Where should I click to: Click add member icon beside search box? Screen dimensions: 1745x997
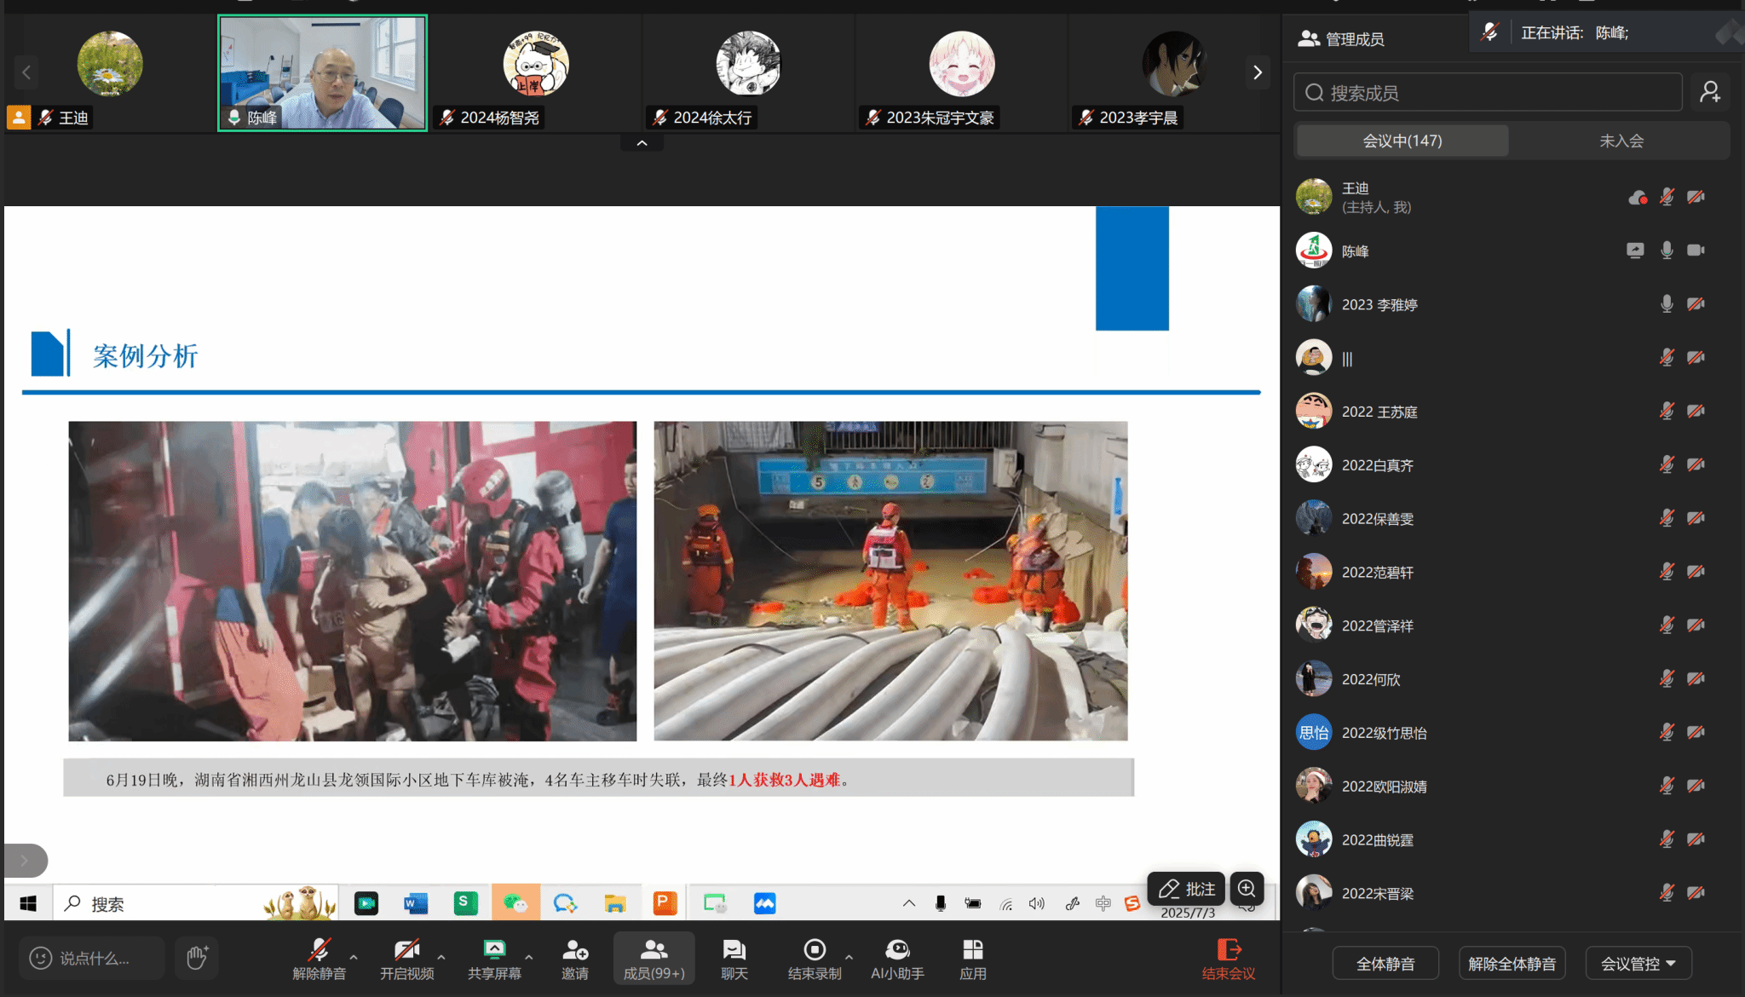tap(1709, 92)
